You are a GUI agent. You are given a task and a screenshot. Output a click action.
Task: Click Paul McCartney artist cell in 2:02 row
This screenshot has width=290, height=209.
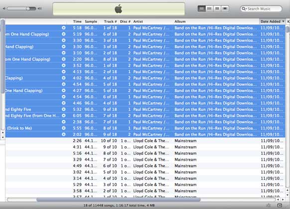point(151,134)
